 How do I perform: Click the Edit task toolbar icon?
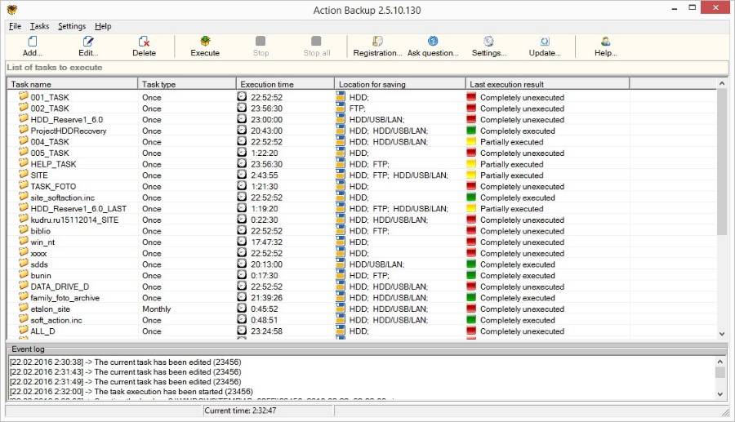point(88,42)
